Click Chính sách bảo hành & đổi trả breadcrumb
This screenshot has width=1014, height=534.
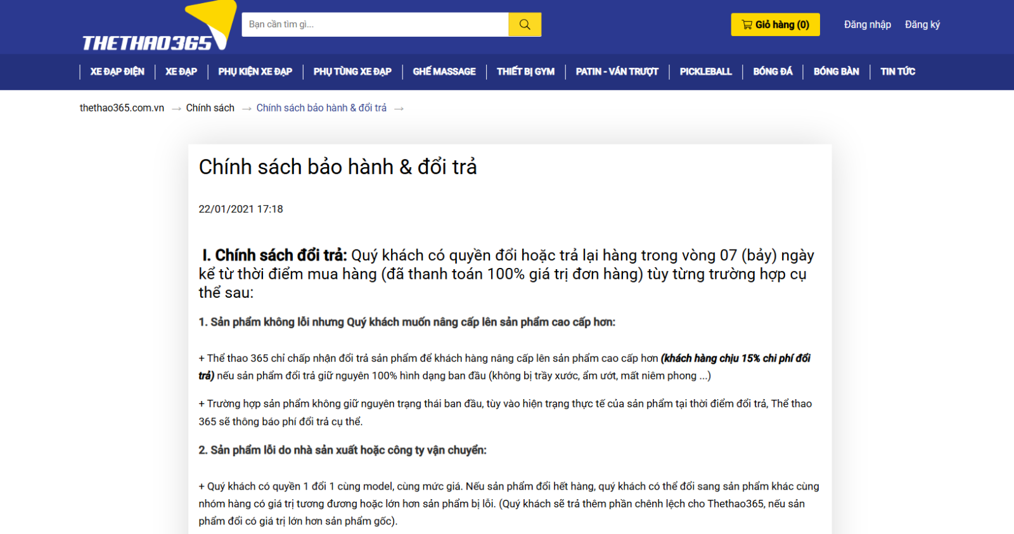(x=321, y=108)
